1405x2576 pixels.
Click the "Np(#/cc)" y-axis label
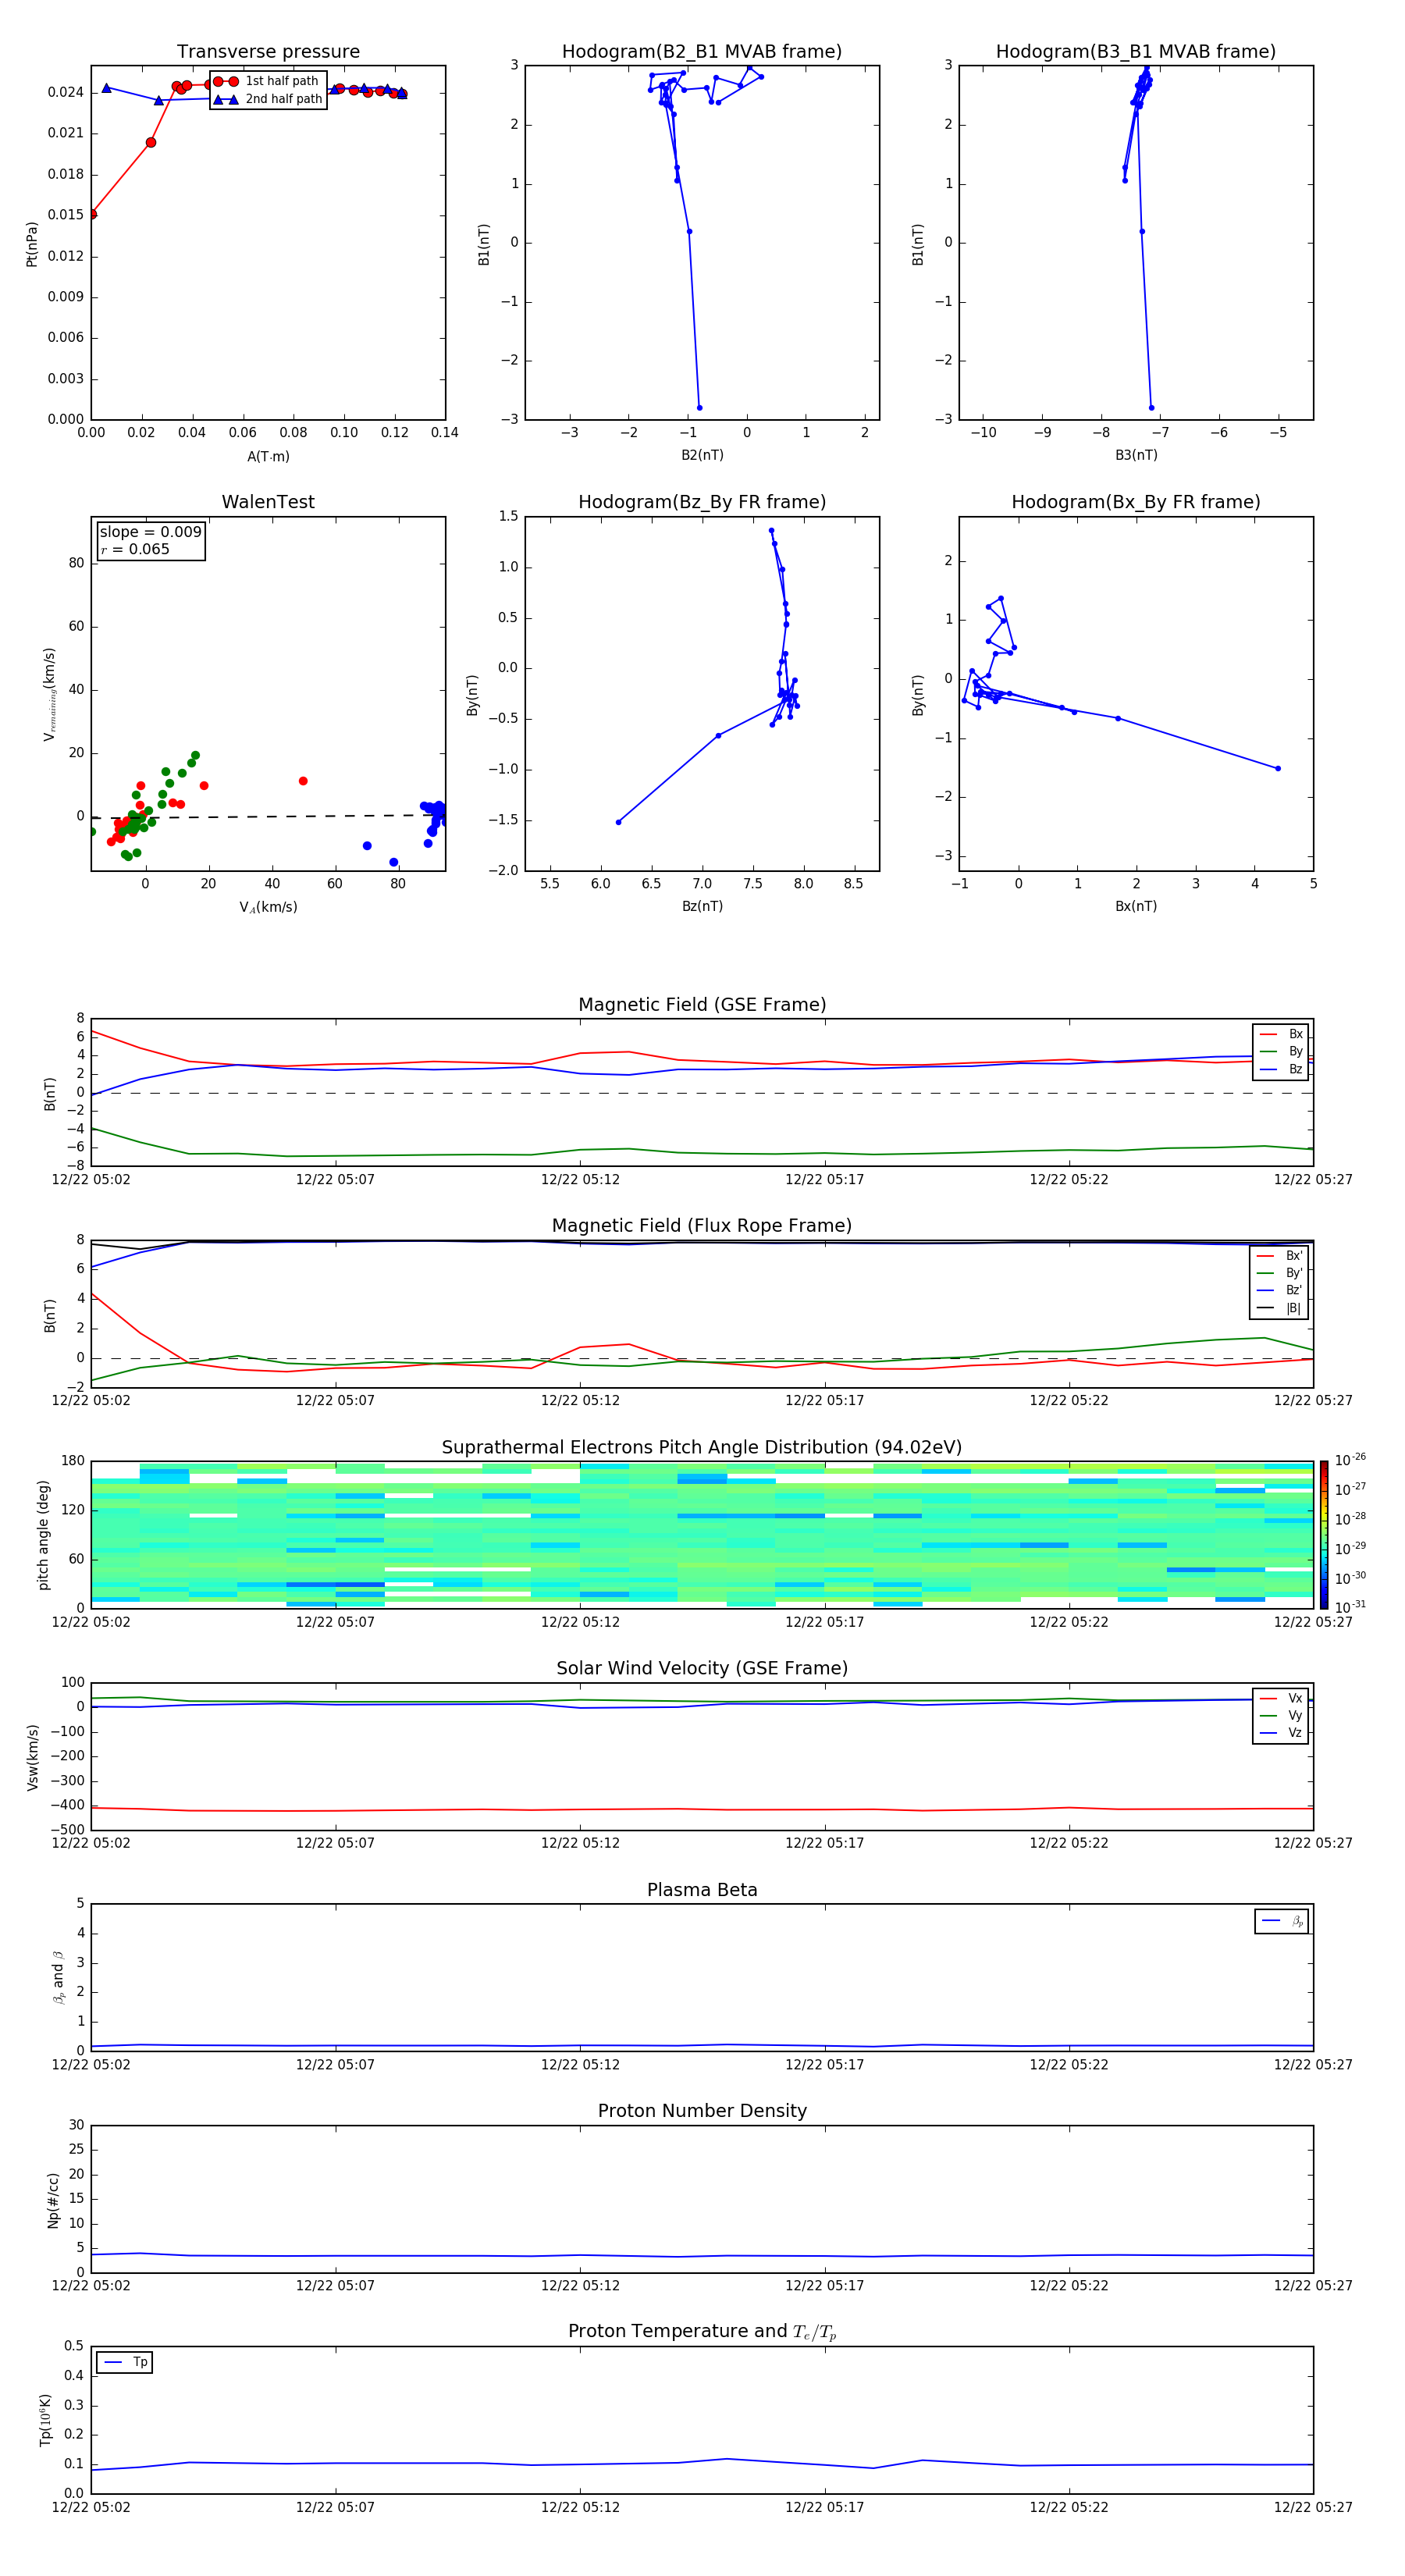[x=53, y=2200]
